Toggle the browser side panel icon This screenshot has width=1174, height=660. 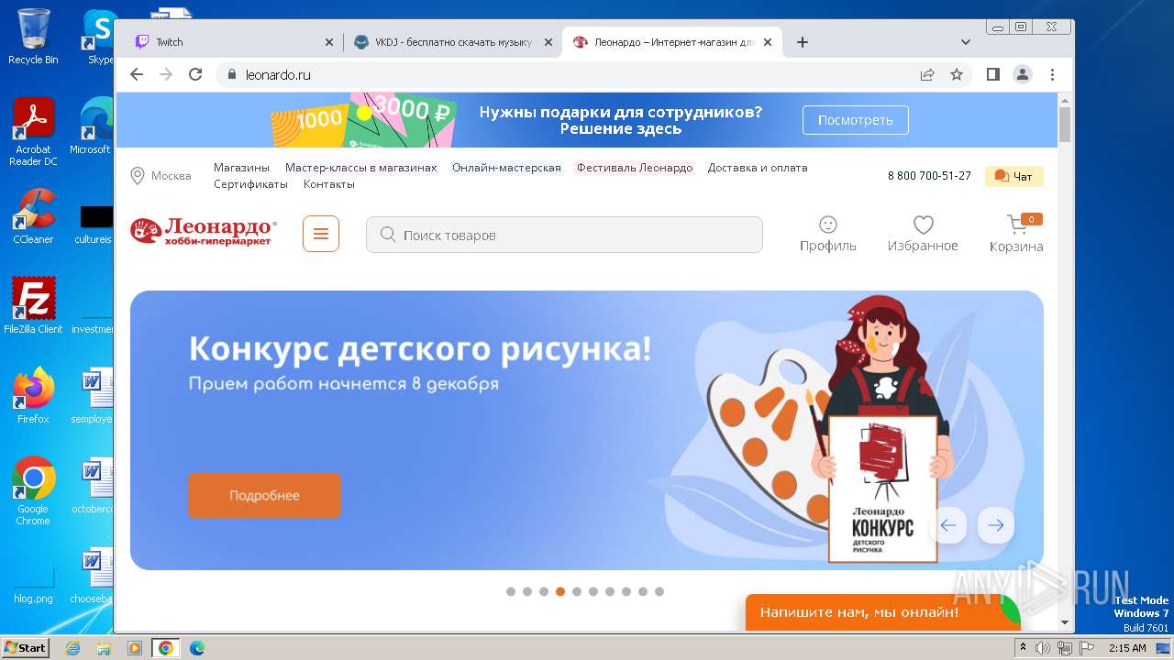click(x=993, y=74)
